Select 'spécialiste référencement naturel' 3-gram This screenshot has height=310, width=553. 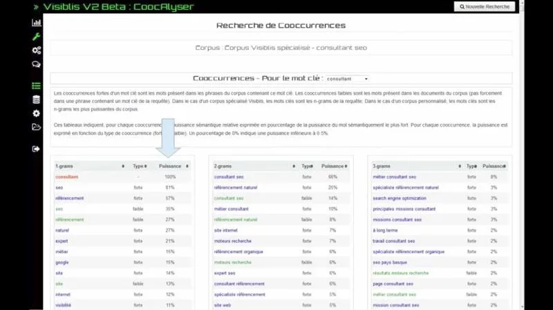[x=406, y=188]
